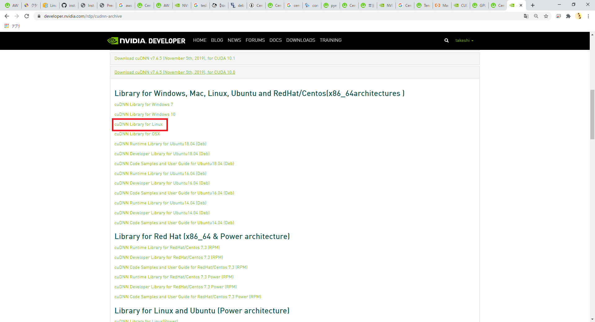Download cuDNN Developer Library for Ubuntu16.04
595x322 pixels.
pyautogui.click(x=162, y=183)
